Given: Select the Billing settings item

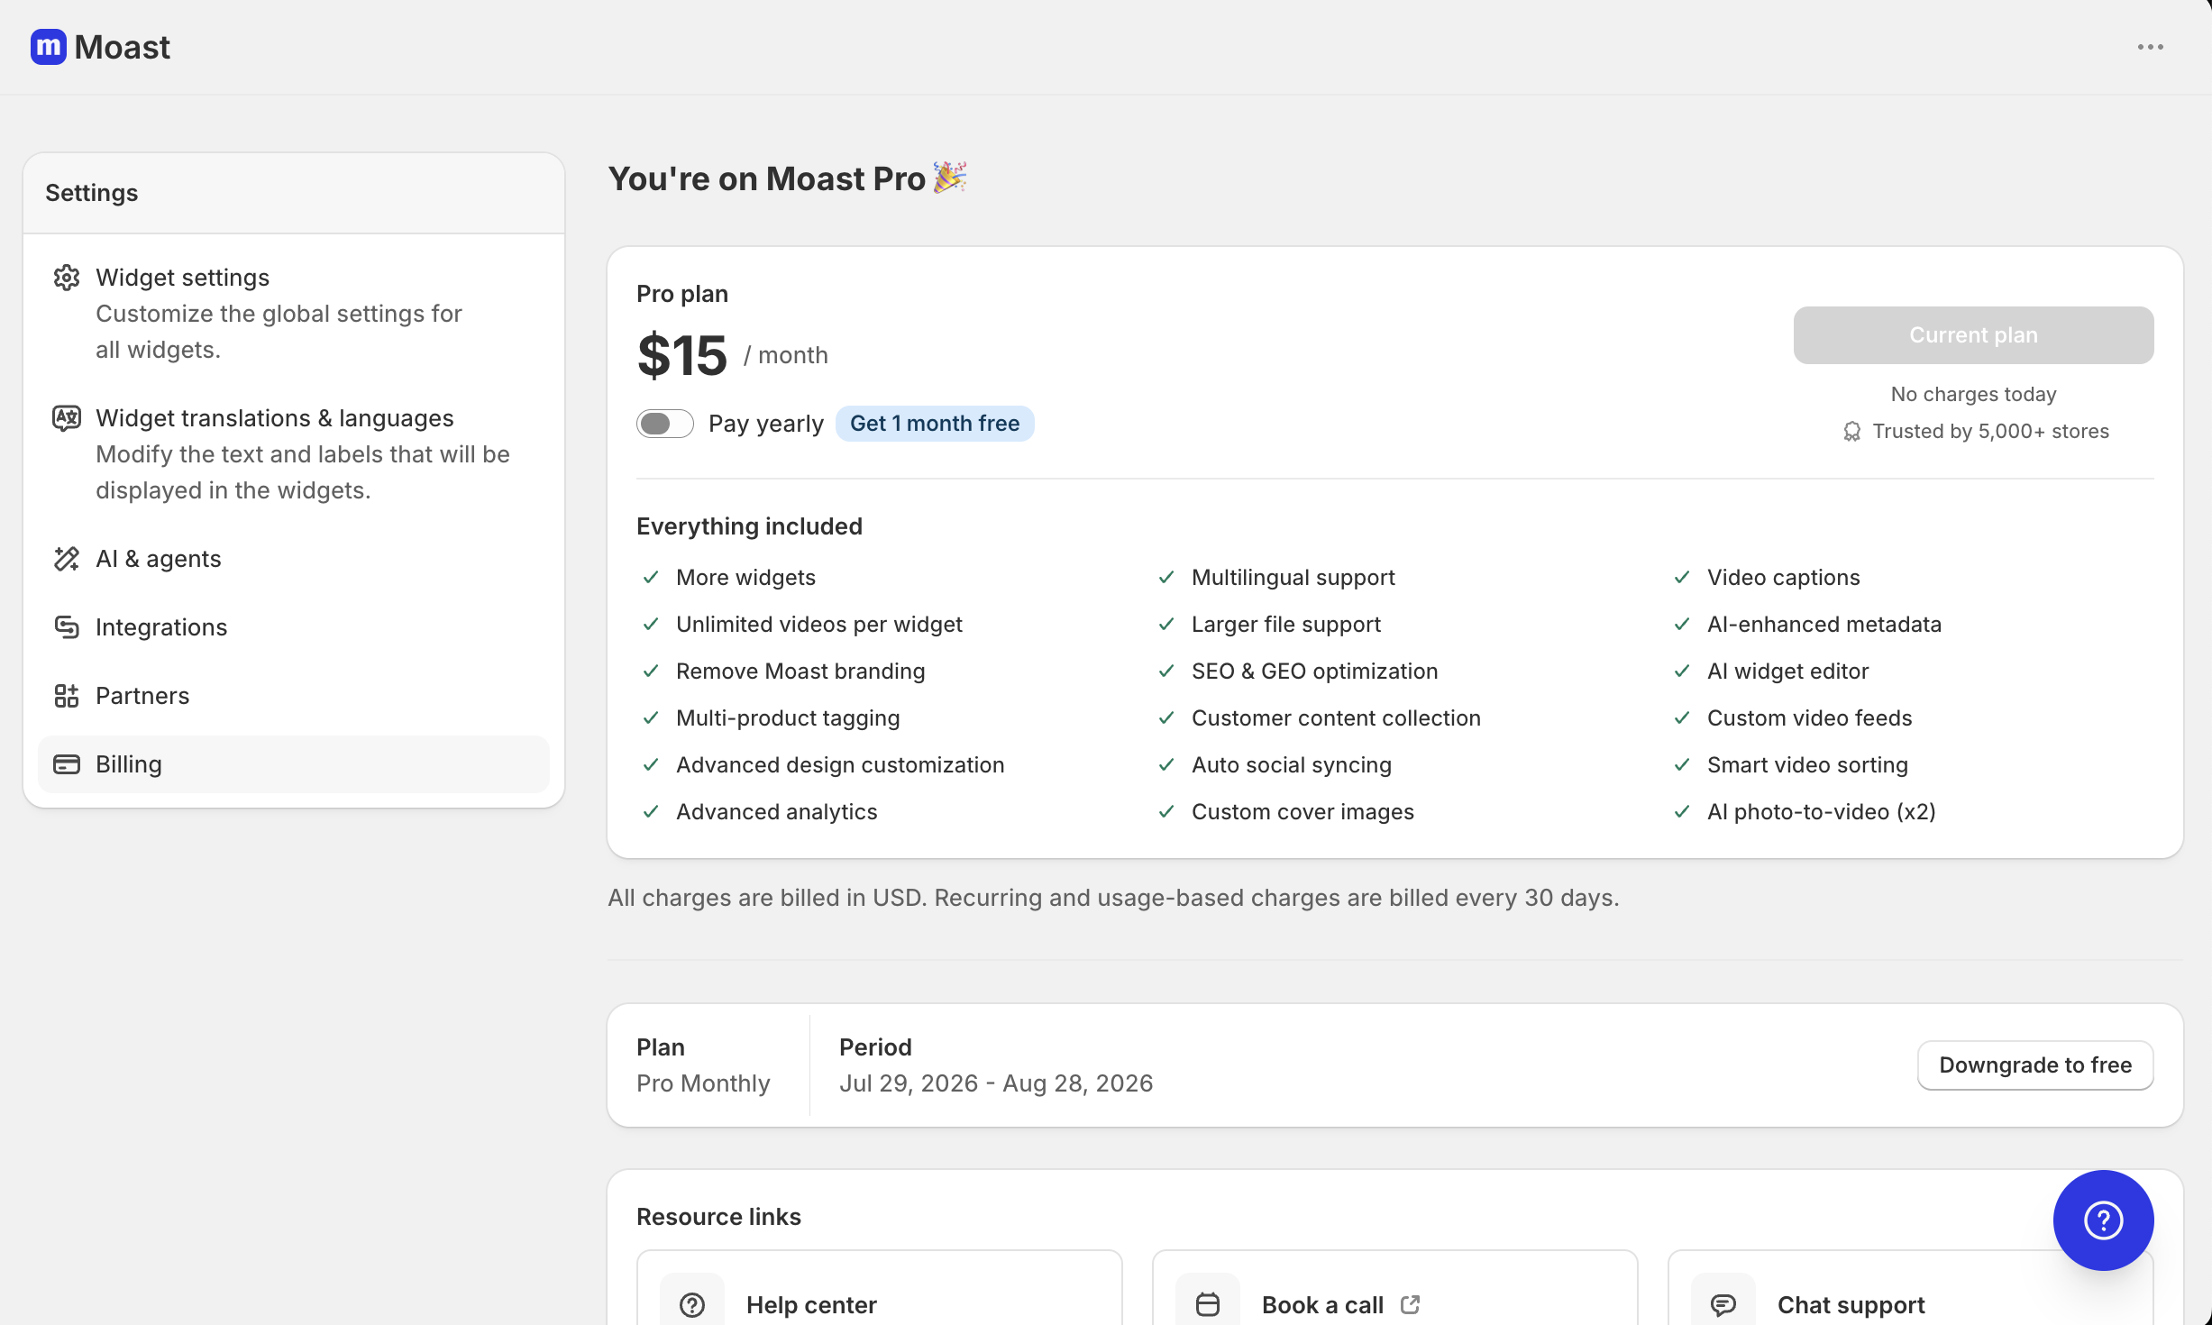Looking at the screenshot, I should pyautogui.click(x=294, y=764).
